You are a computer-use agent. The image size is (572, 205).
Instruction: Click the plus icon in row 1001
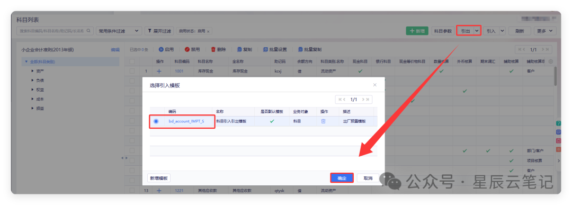point(159,71)
